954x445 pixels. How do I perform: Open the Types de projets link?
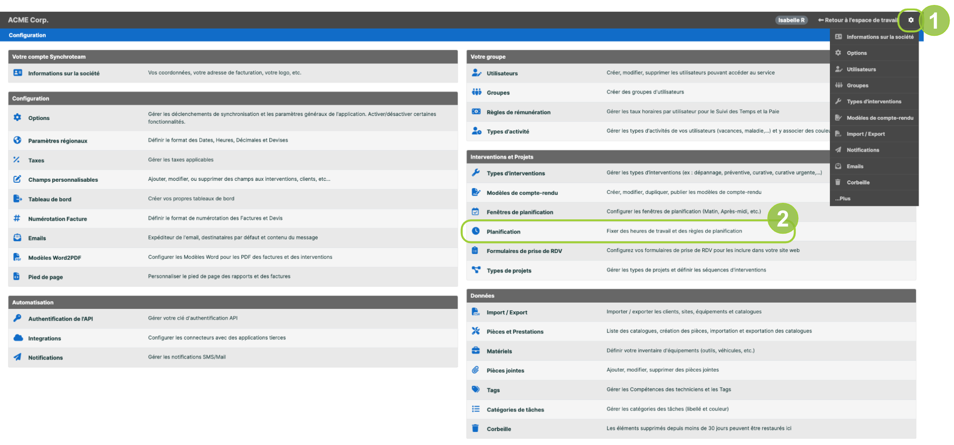509,270
